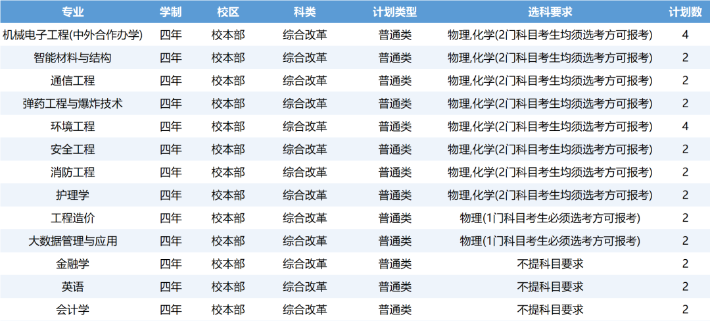Select the 工程造价 major cell

point(73,218)
